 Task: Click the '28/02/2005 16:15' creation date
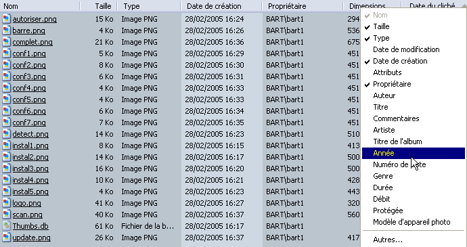click(215, 145)
